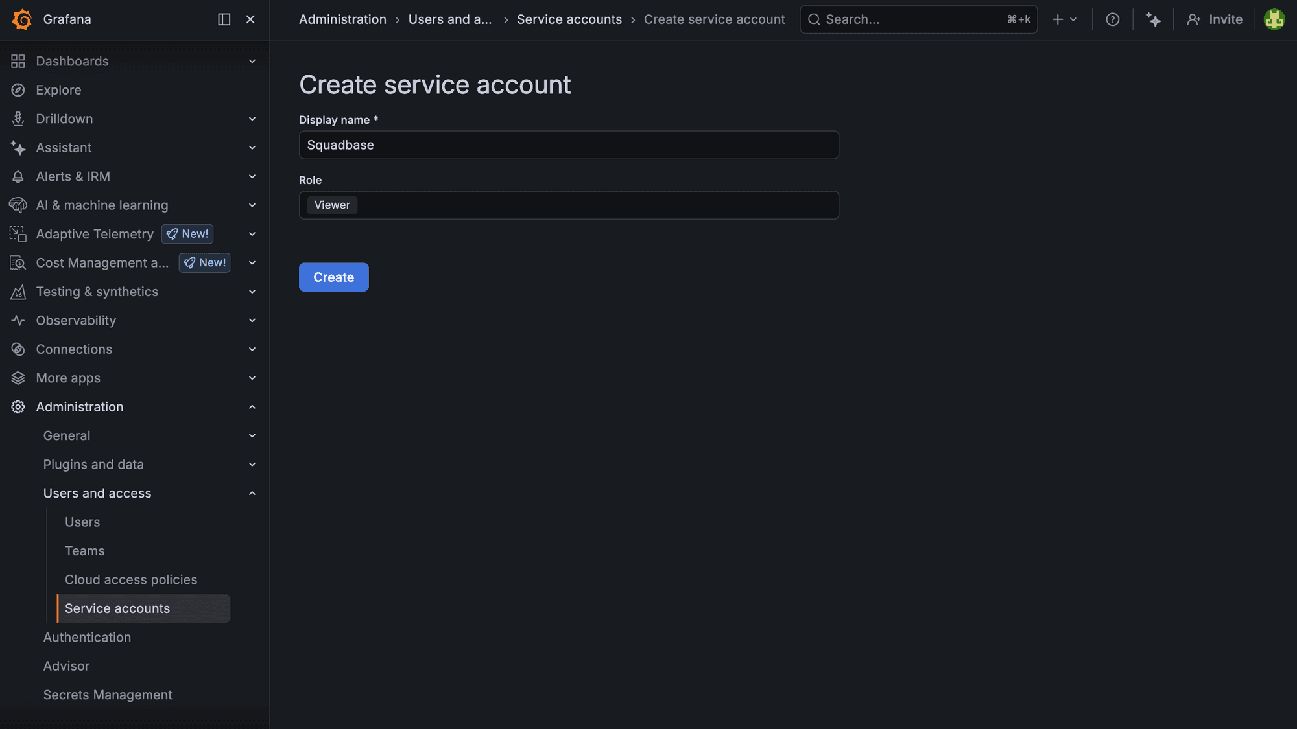Click the Observability pulse icon
The height and width of the screenshot is (729, 1297).
[x=18, y=321]
